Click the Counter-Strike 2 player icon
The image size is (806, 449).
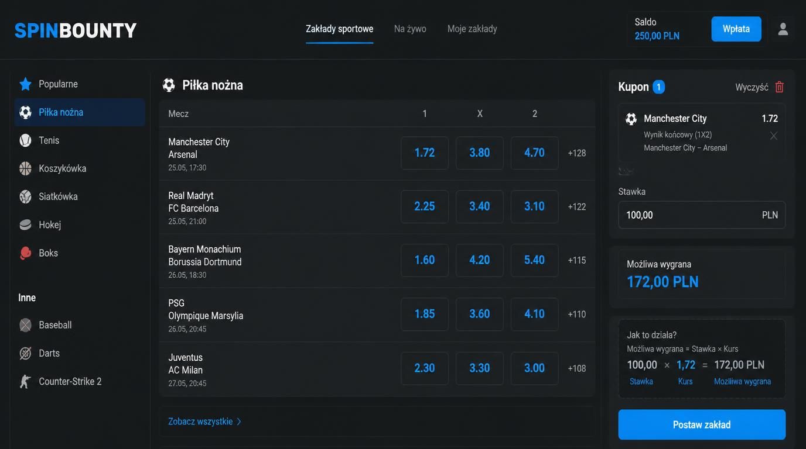point(25,381)
